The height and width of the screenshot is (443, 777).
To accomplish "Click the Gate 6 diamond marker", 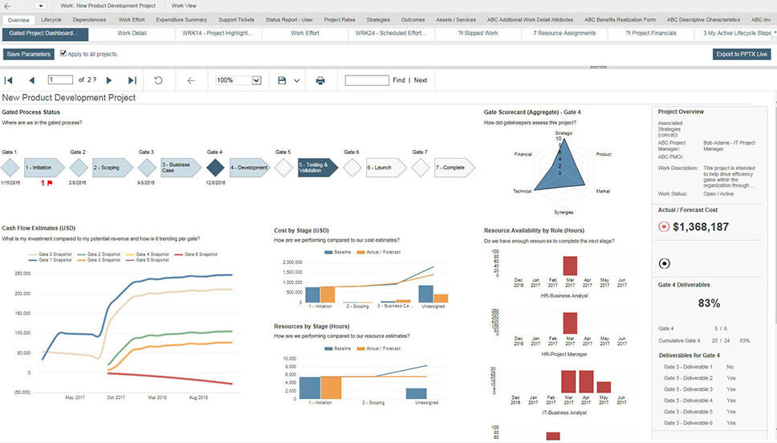I will (x=352, y=168).
